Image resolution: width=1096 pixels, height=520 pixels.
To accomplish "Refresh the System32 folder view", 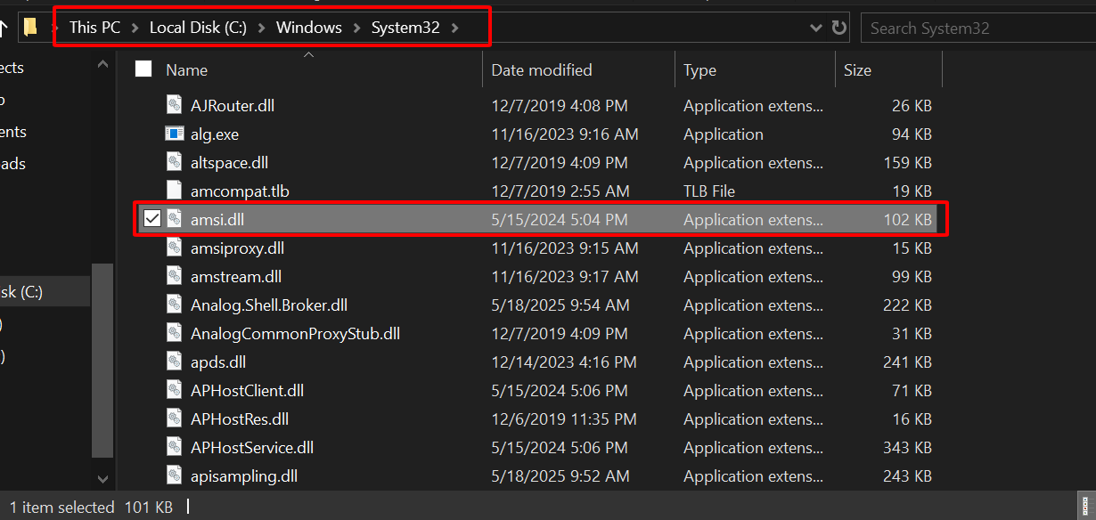I will click(838, 28).
